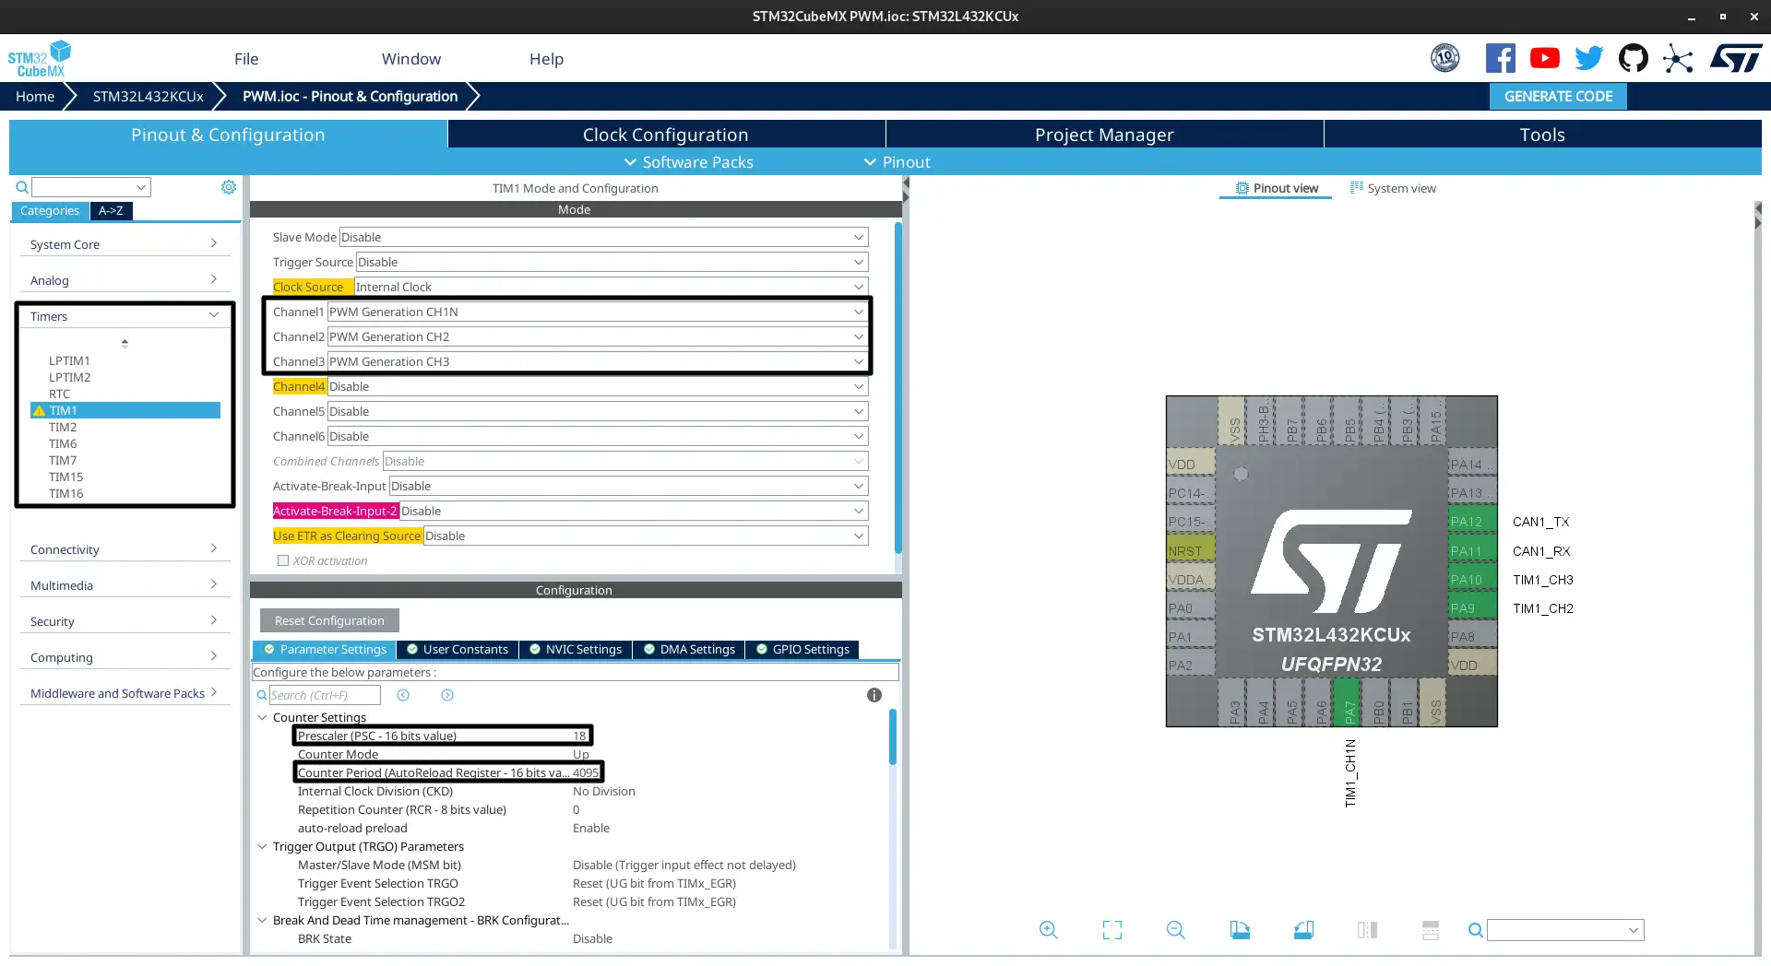Click the Reset Configuration button
The image size is (1771, 966).
coord(329,620)
